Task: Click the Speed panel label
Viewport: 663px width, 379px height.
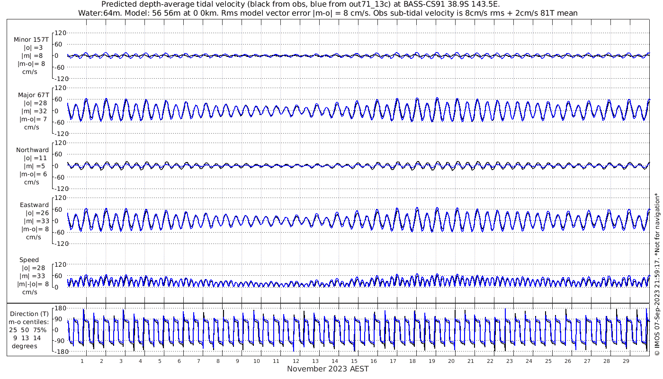Action: (x=29, y=260)
